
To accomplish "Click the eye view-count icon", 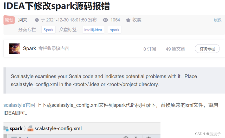I will (x=105, y=20).
